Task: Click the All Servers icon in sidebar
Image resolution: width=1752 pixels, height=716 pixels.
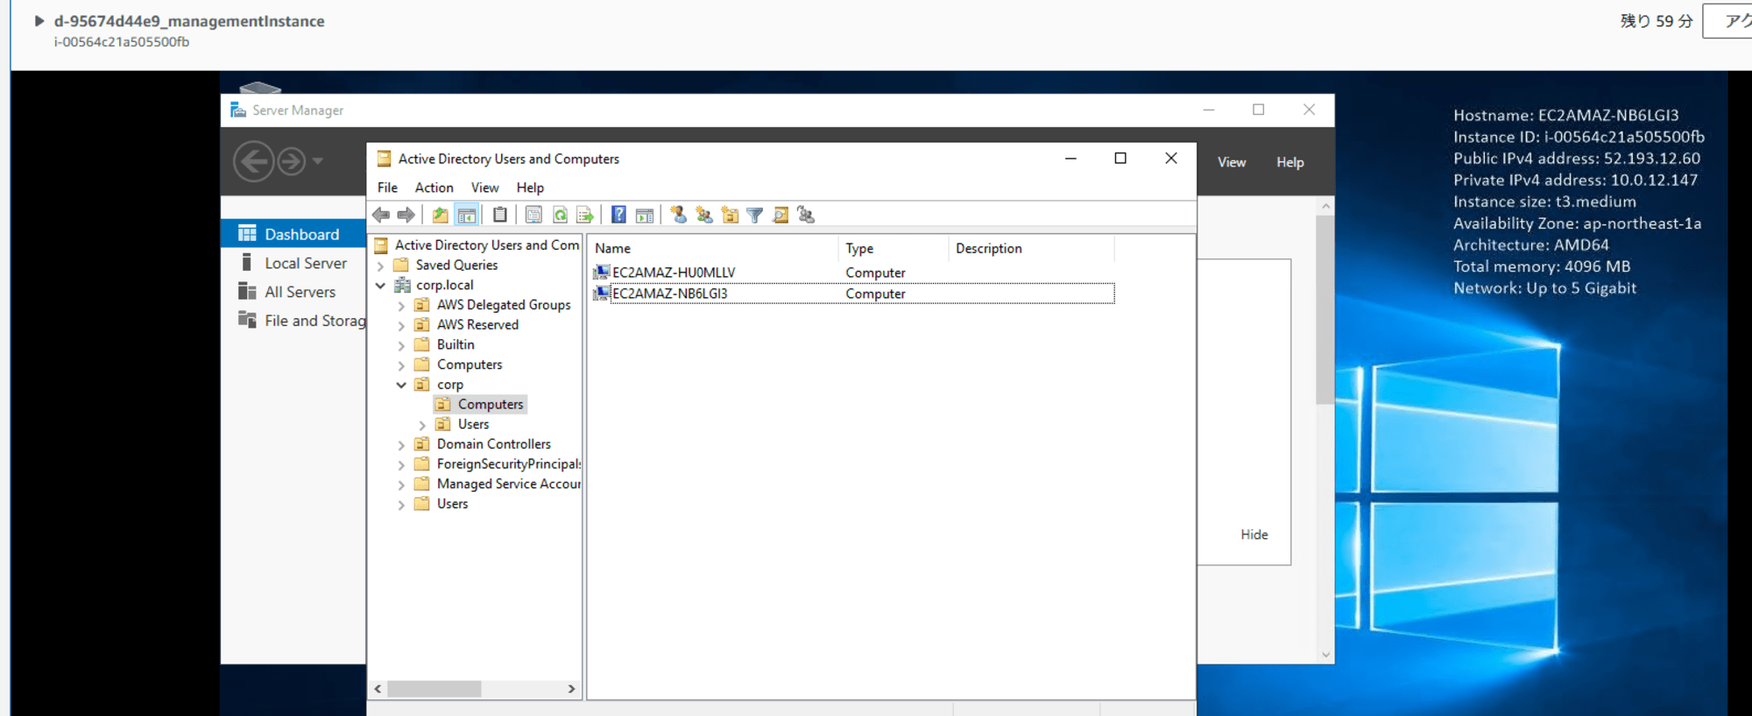Action: [247, 292]
